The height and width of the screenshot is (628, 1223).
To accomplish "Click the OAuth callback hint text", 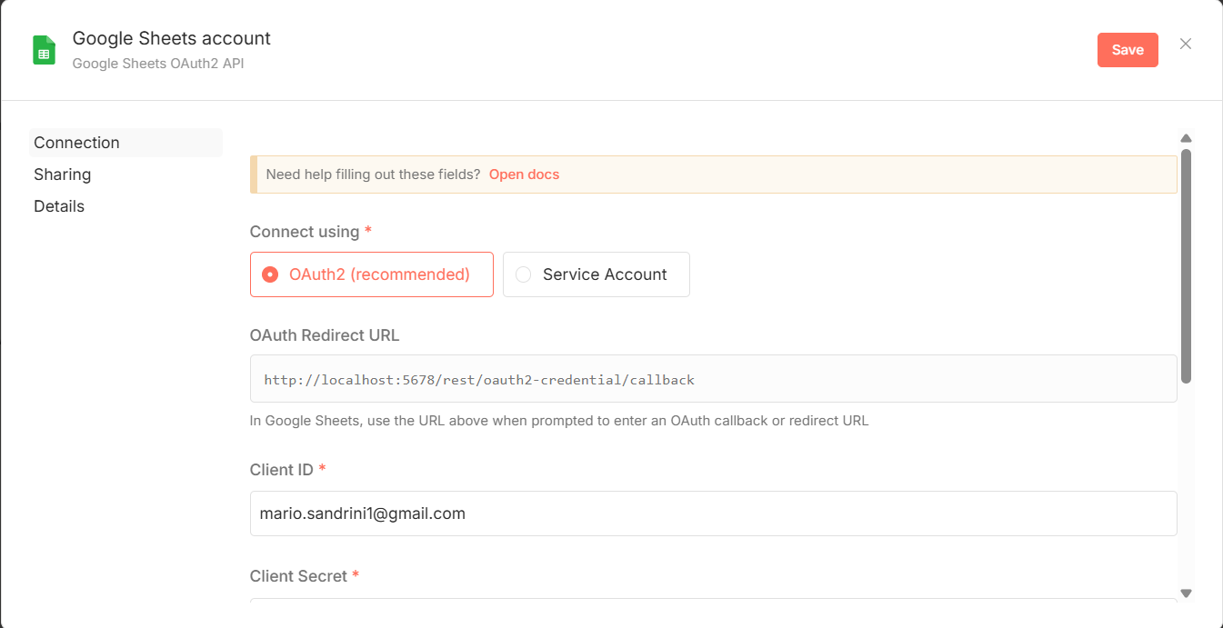I will [559, 421].
